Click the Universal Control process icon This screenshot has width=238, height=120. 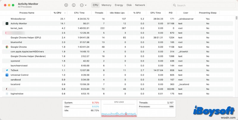pyautogui.click(x=7, y=75)
